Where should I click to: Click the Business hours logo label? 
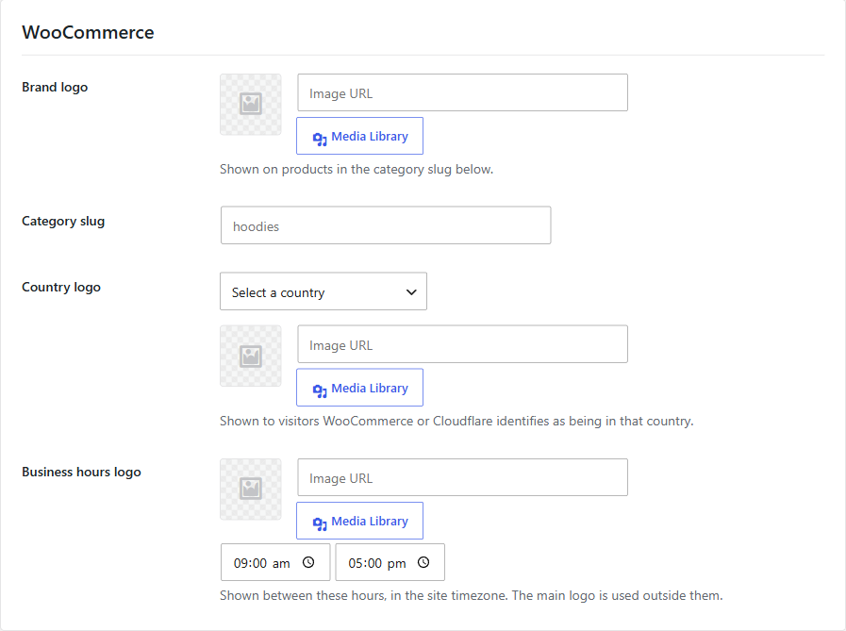(81, 473)
